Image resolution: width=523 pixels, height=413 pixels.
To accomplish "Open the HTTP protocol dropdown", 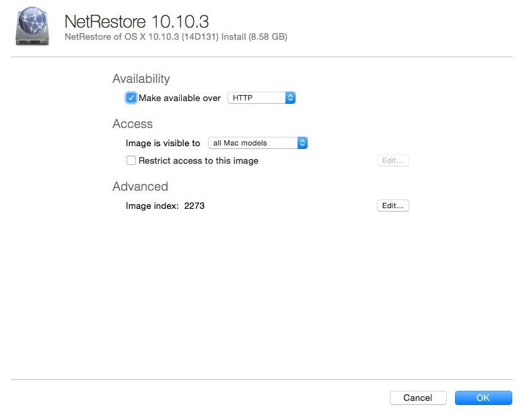I will click(261, 98).
